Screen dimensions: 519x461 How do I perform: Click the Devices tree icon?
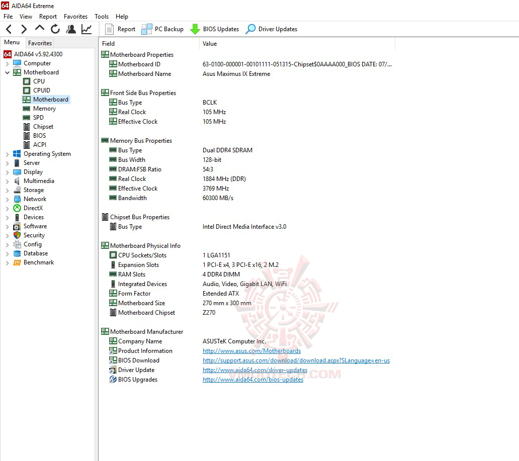[x=17, y=217]
